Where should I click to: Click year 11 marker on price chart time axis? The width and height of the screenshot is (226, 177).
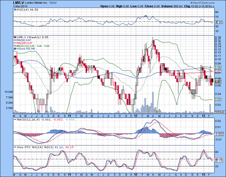70,116
